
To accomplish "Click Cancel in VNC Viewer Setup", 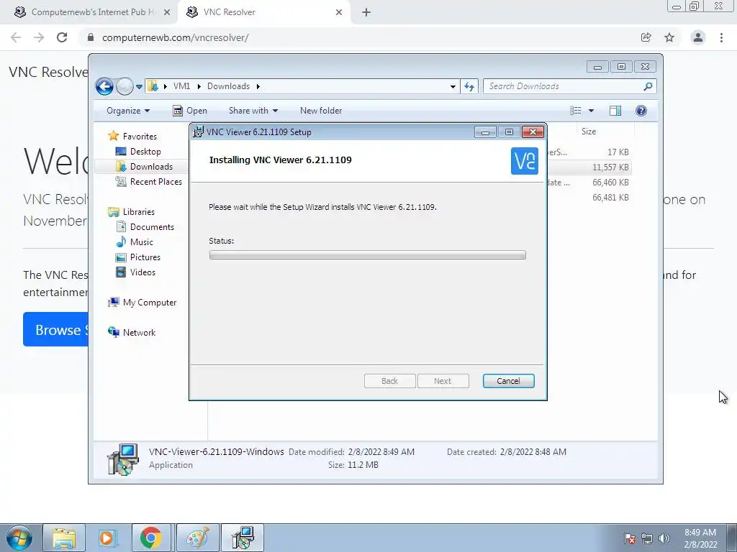I will [509, 381].
